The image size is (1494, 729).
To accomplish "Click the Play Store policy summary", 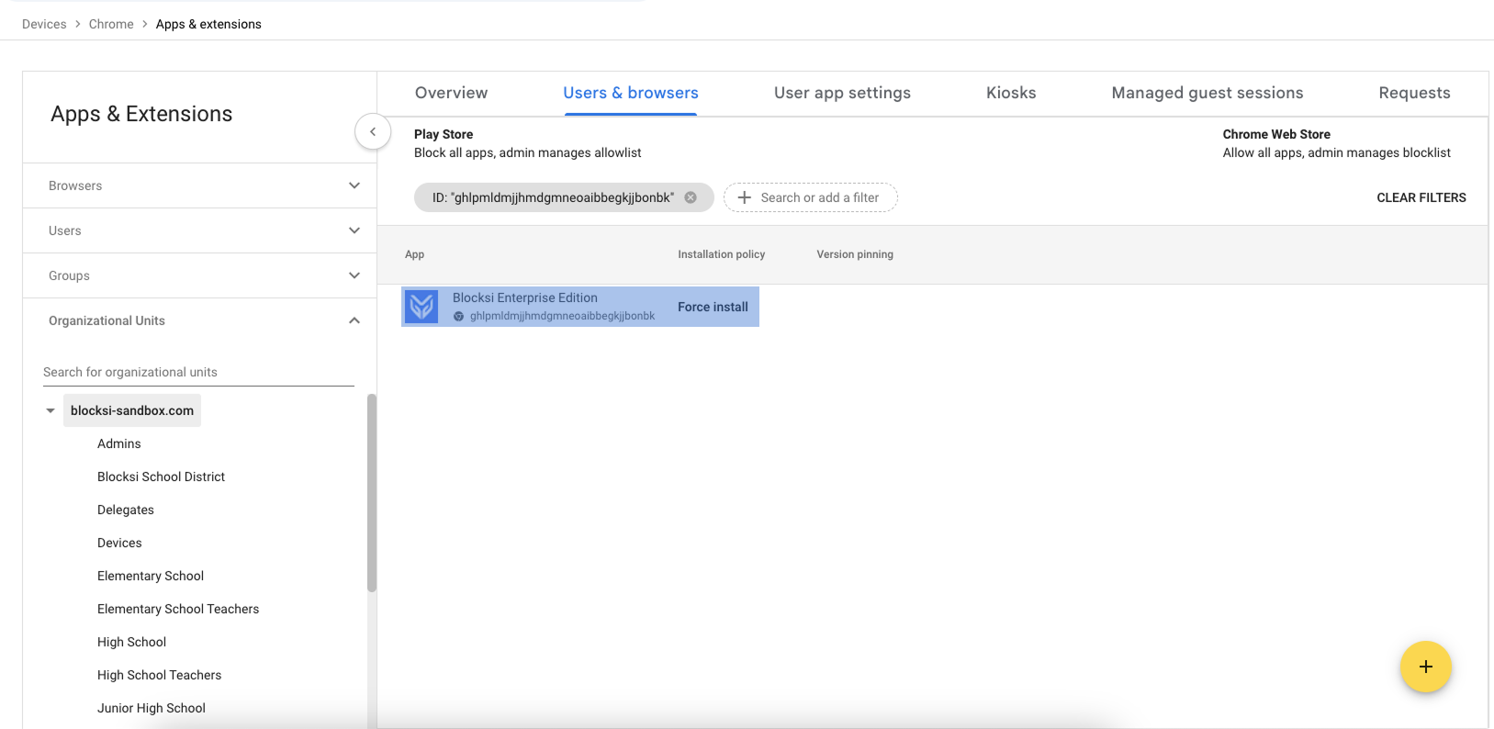I will (527, 143).
